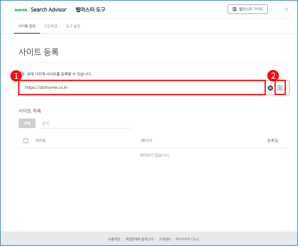The image size is (298, 246).
Task: Toggle the select-all checkbox in the site list
Action: (x=25, y=140)
